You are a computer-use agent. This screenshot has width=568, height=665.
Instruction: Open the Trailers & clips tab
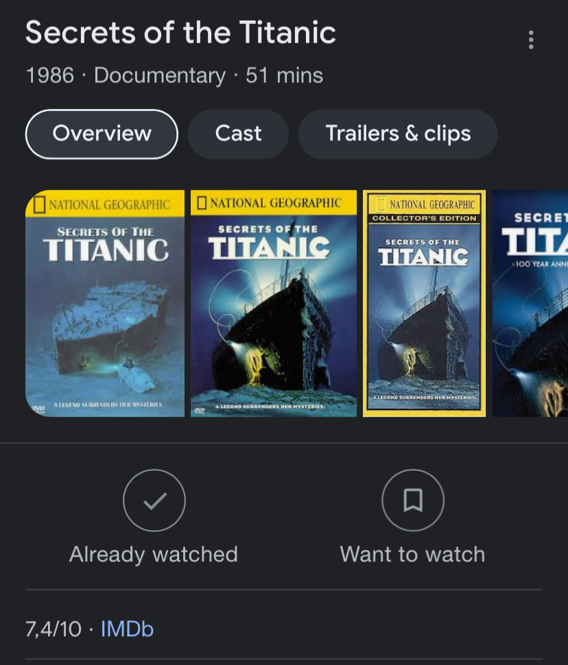(398, 134)
